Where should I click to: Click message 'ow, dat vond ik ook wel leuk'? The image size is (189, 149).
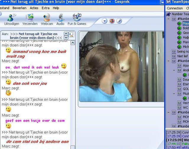(x=32, y=67)
